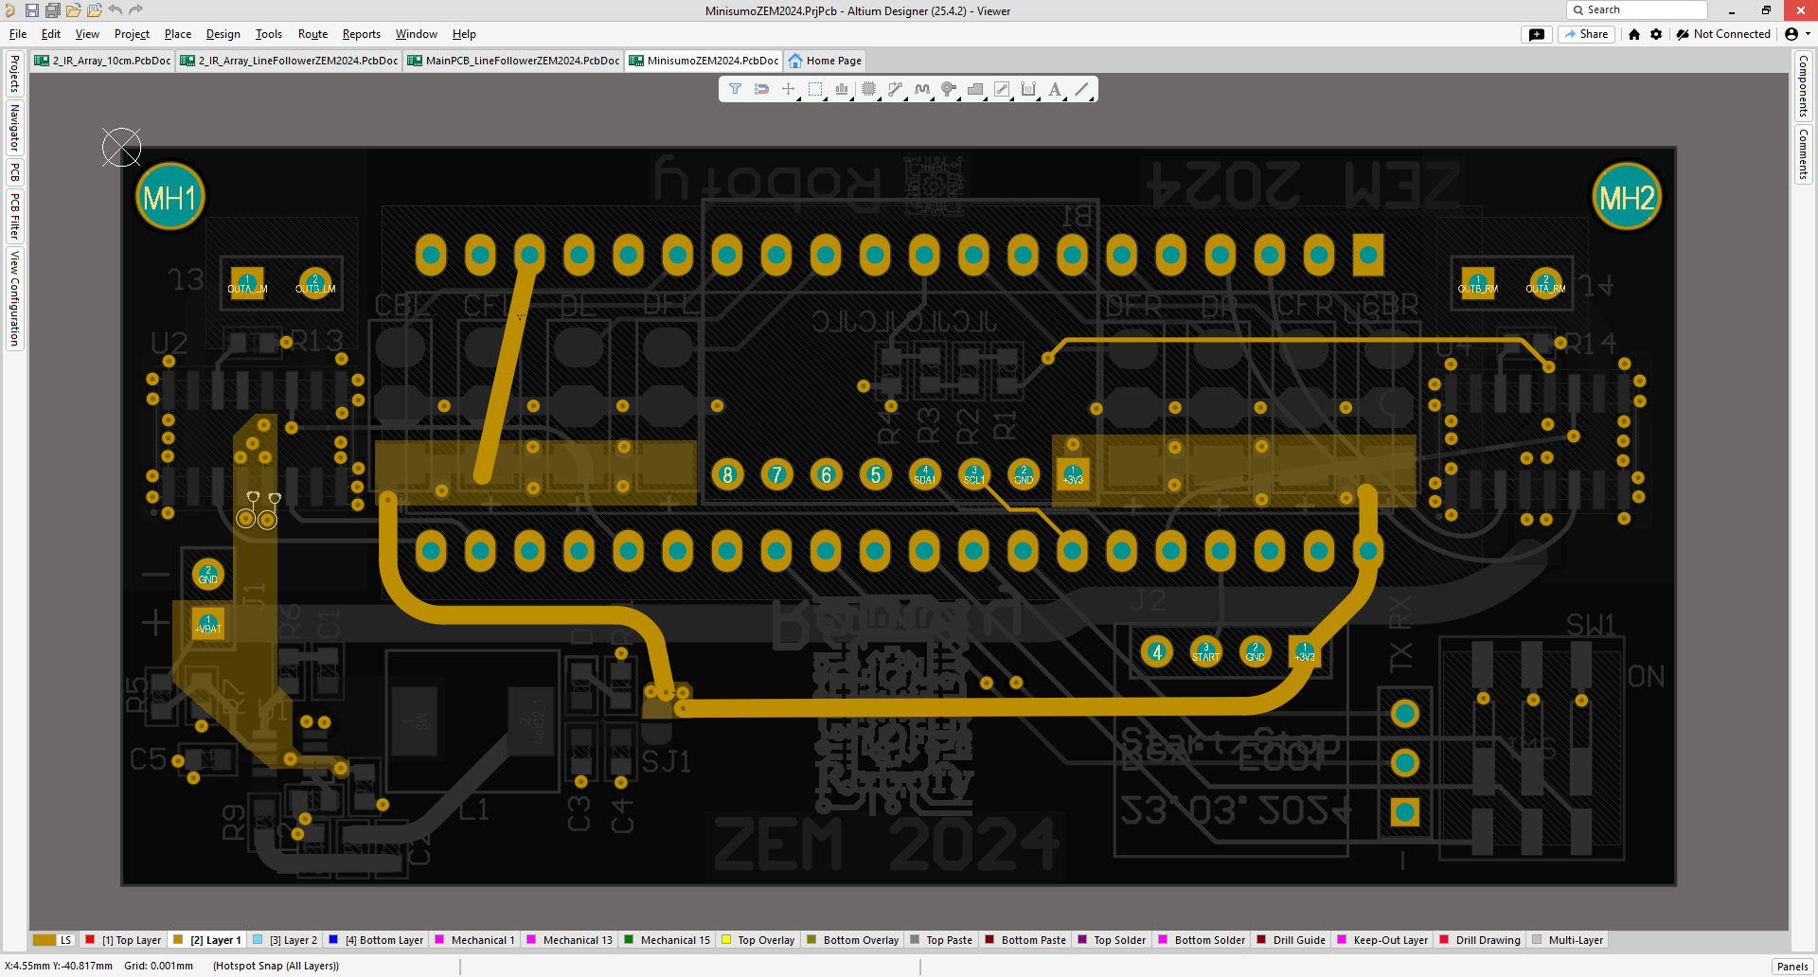
Task: Click the Save All icon
Action: (x=52, y=10)
